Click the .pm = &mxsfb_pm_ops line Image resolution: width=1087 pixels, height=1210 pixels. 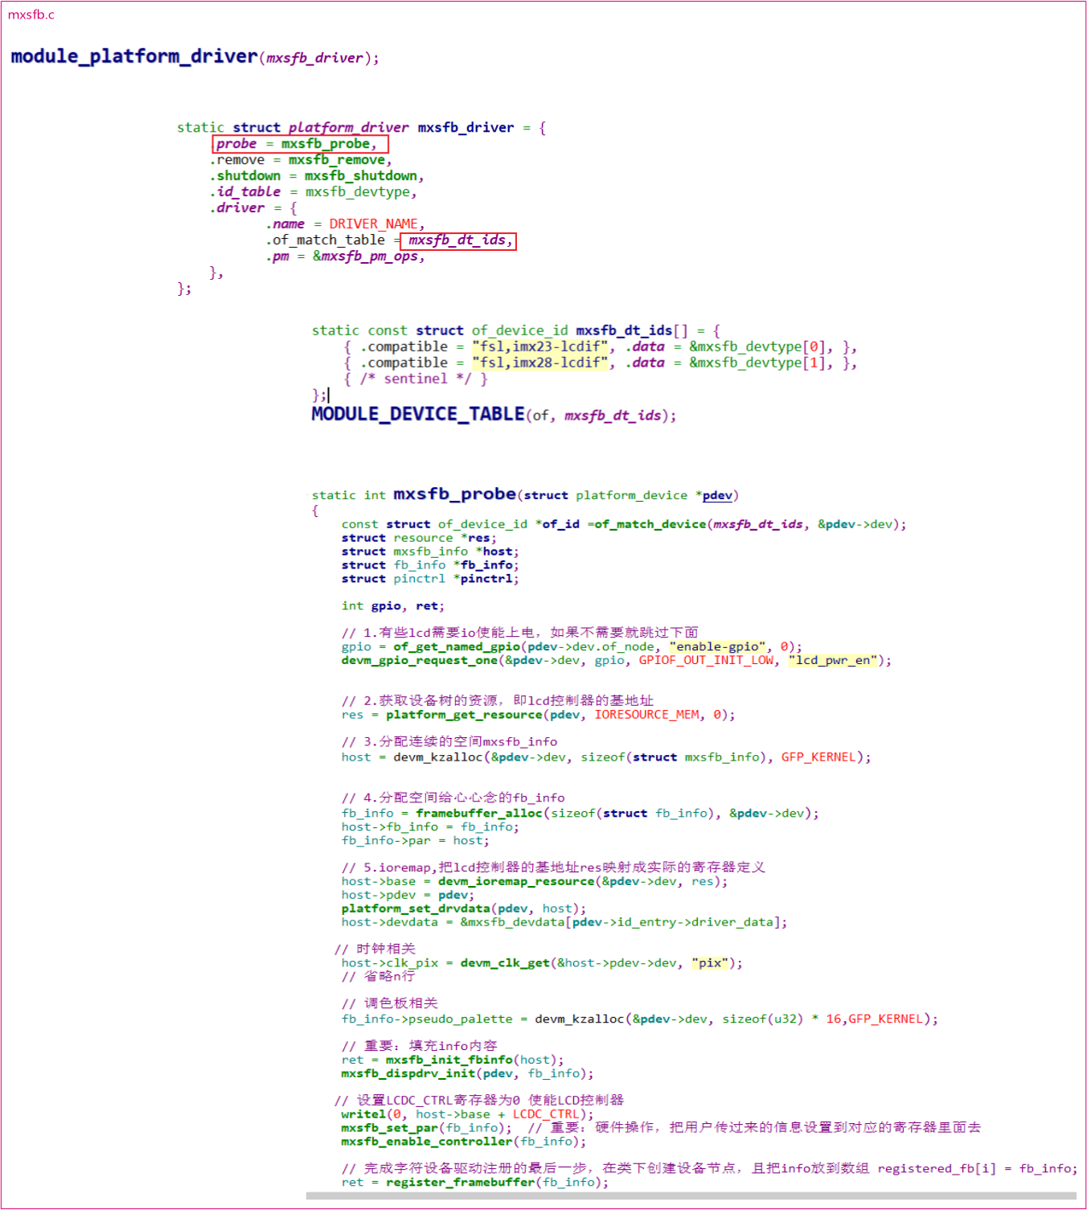(345, 256)
